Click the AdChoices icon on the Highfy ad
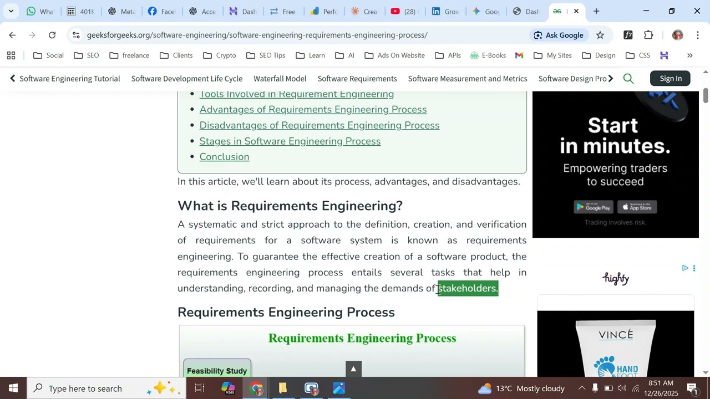This screenshot has height=399, width=710. coord(685,268)
